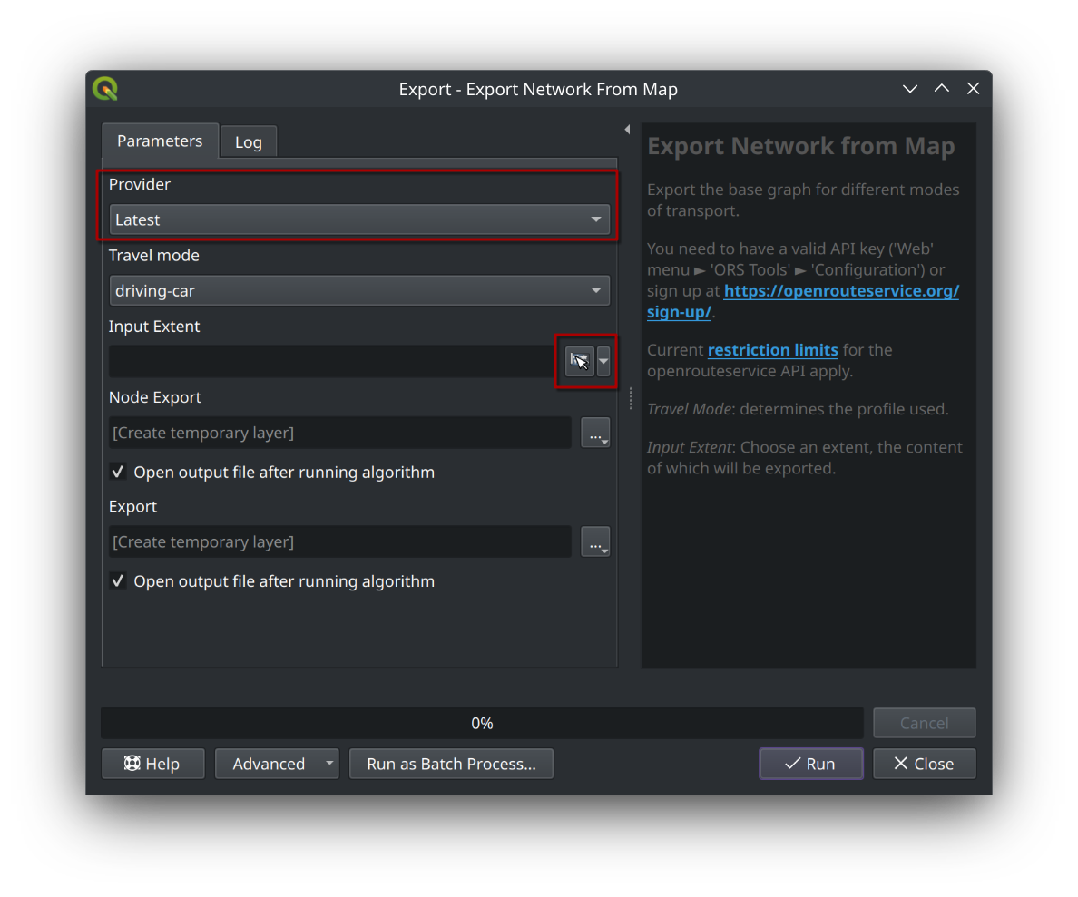The width and height of the screenshot is (1078, 897).
Task: Toggle open output file under Export
Action: click(x=118, y=581)
